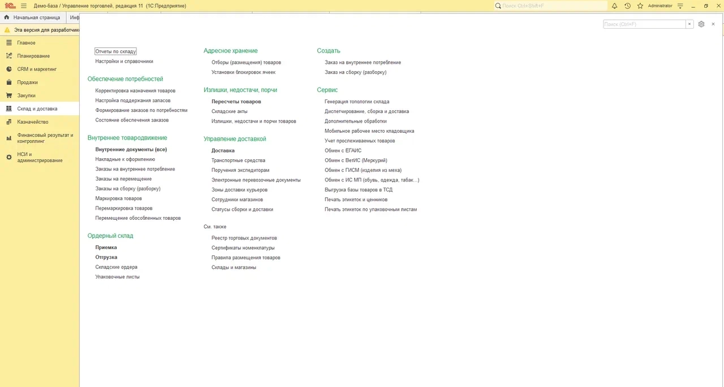Image resolution: width=724 pixels, height=387 pixels.
Task: Open Мобильное рабочее место кладовщика
Action: (x=369, y=131)
